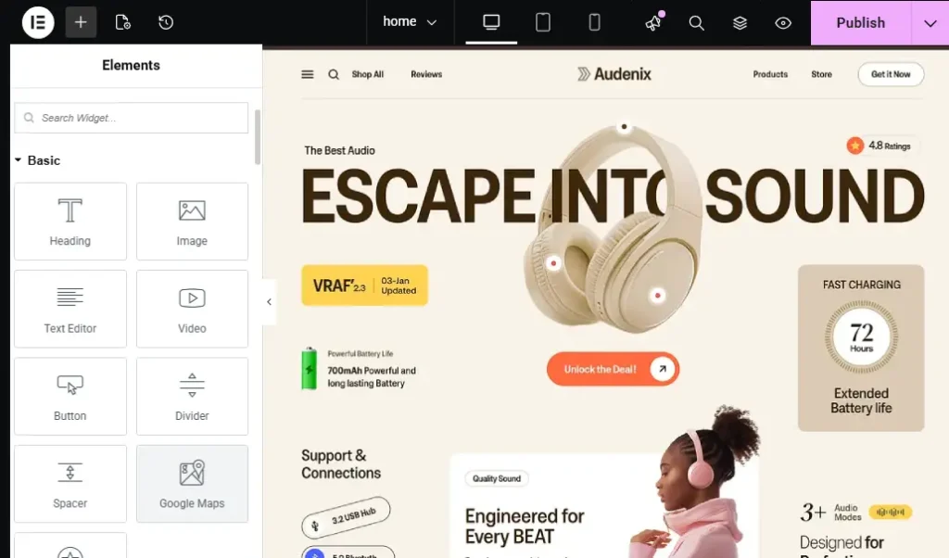Toggle preview mode with the eye icon

tap(783, 23)
